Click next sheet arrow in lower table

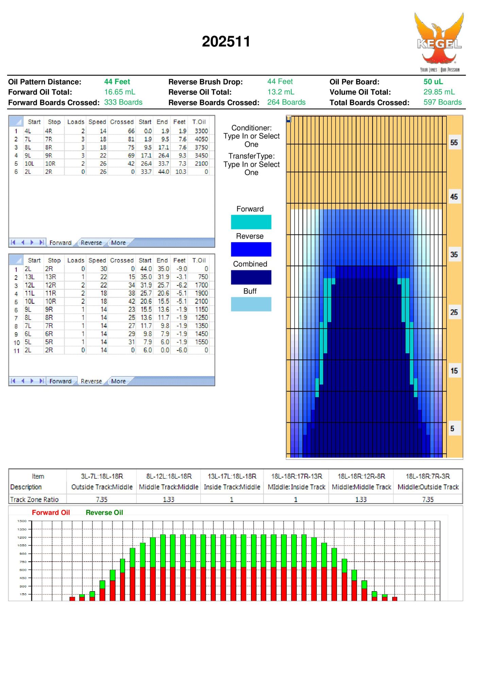point(32,381)
